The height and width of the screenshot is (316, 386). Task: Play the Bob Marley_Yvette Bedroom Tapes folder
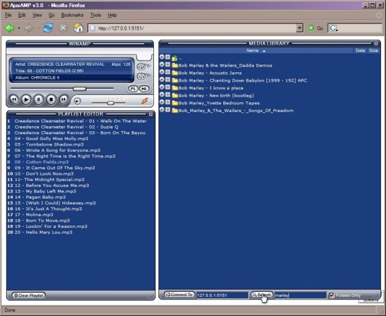162,102
